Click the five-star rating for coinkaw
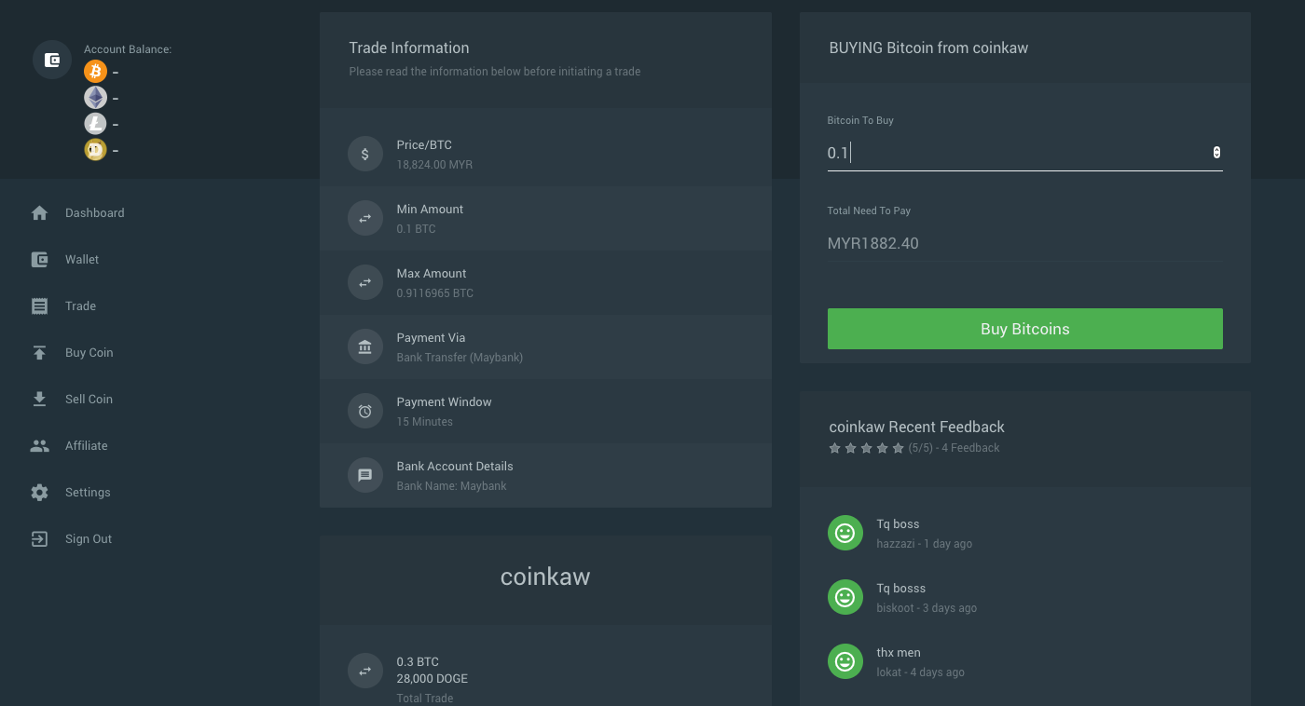Image resolution: width=1305 pixels, height=706 pixels. (867, 448)
